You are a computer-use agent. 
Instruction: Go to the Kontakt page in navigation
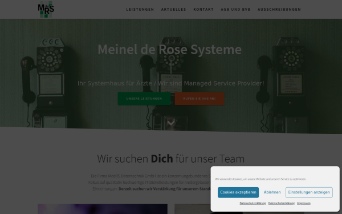(203, 9)
